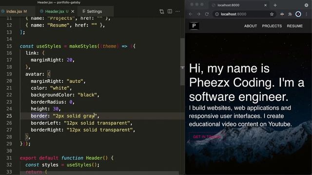Go forward in the browser
The height and width of the screenshot is (175, 312).
pyautogui.click(x=198, y=14)
